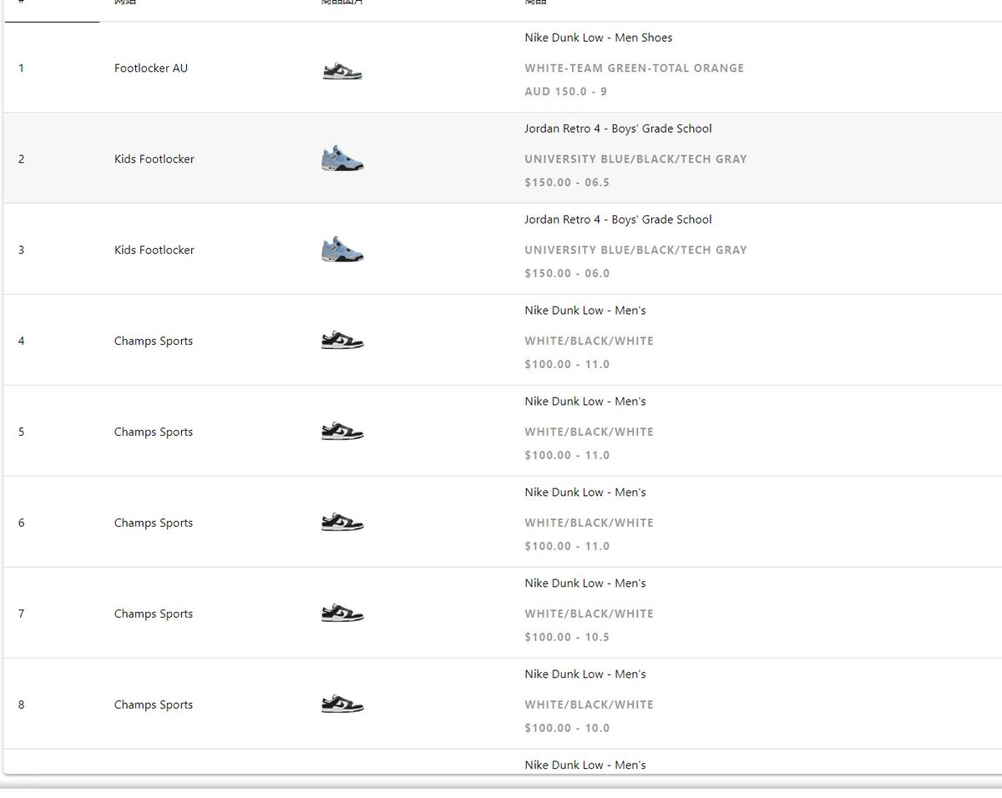The height and width of the screenshot is (798, 1002).
Task: Click Champs Sports in row 5
Action: (x=154, y=432)
